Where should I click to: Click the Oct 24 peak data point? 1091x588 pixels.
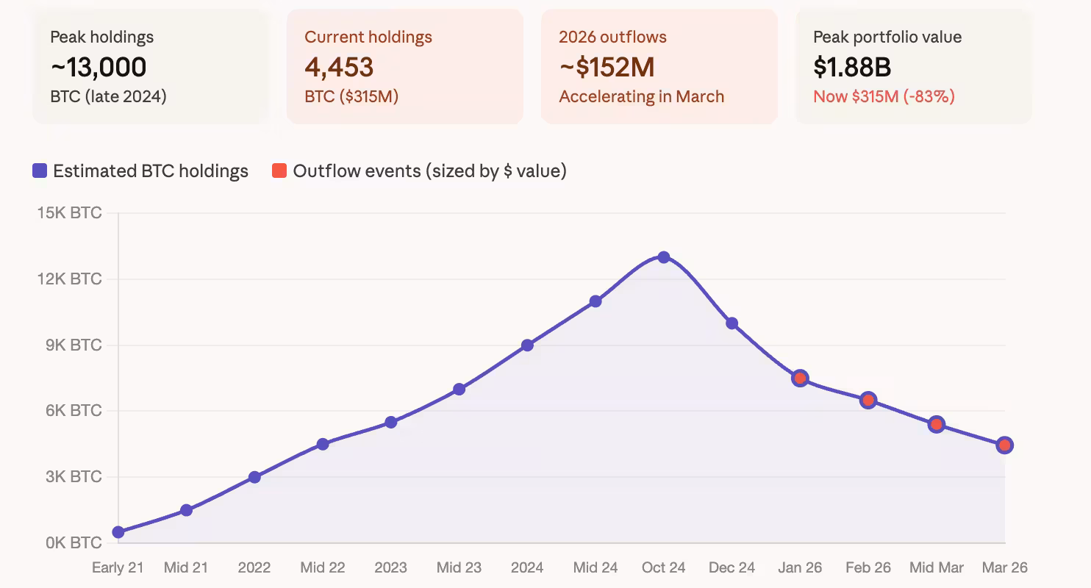[x=664, y=257]
